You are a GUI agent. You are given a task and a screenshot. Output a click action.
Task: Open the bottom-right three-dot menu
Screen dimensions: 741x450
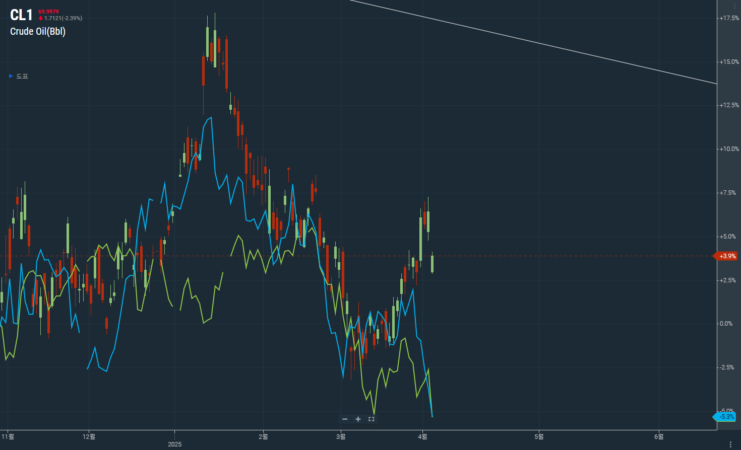tap(730, 444)
